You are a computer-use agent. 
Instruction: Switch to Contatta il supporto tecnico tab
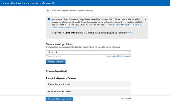pos(64,11)
